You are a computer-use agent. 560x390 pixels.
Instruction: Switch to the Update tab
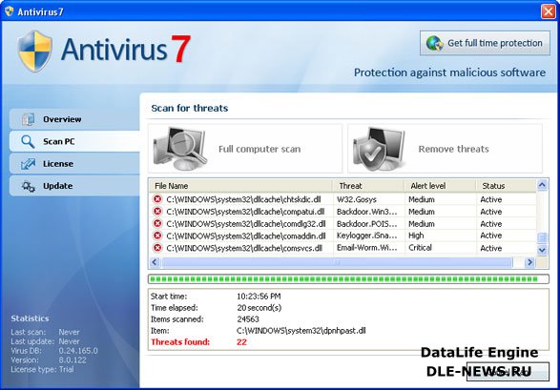74,186
